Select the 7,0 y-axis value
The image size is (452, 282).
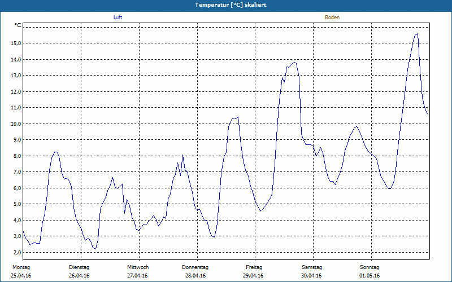point(17,172)
